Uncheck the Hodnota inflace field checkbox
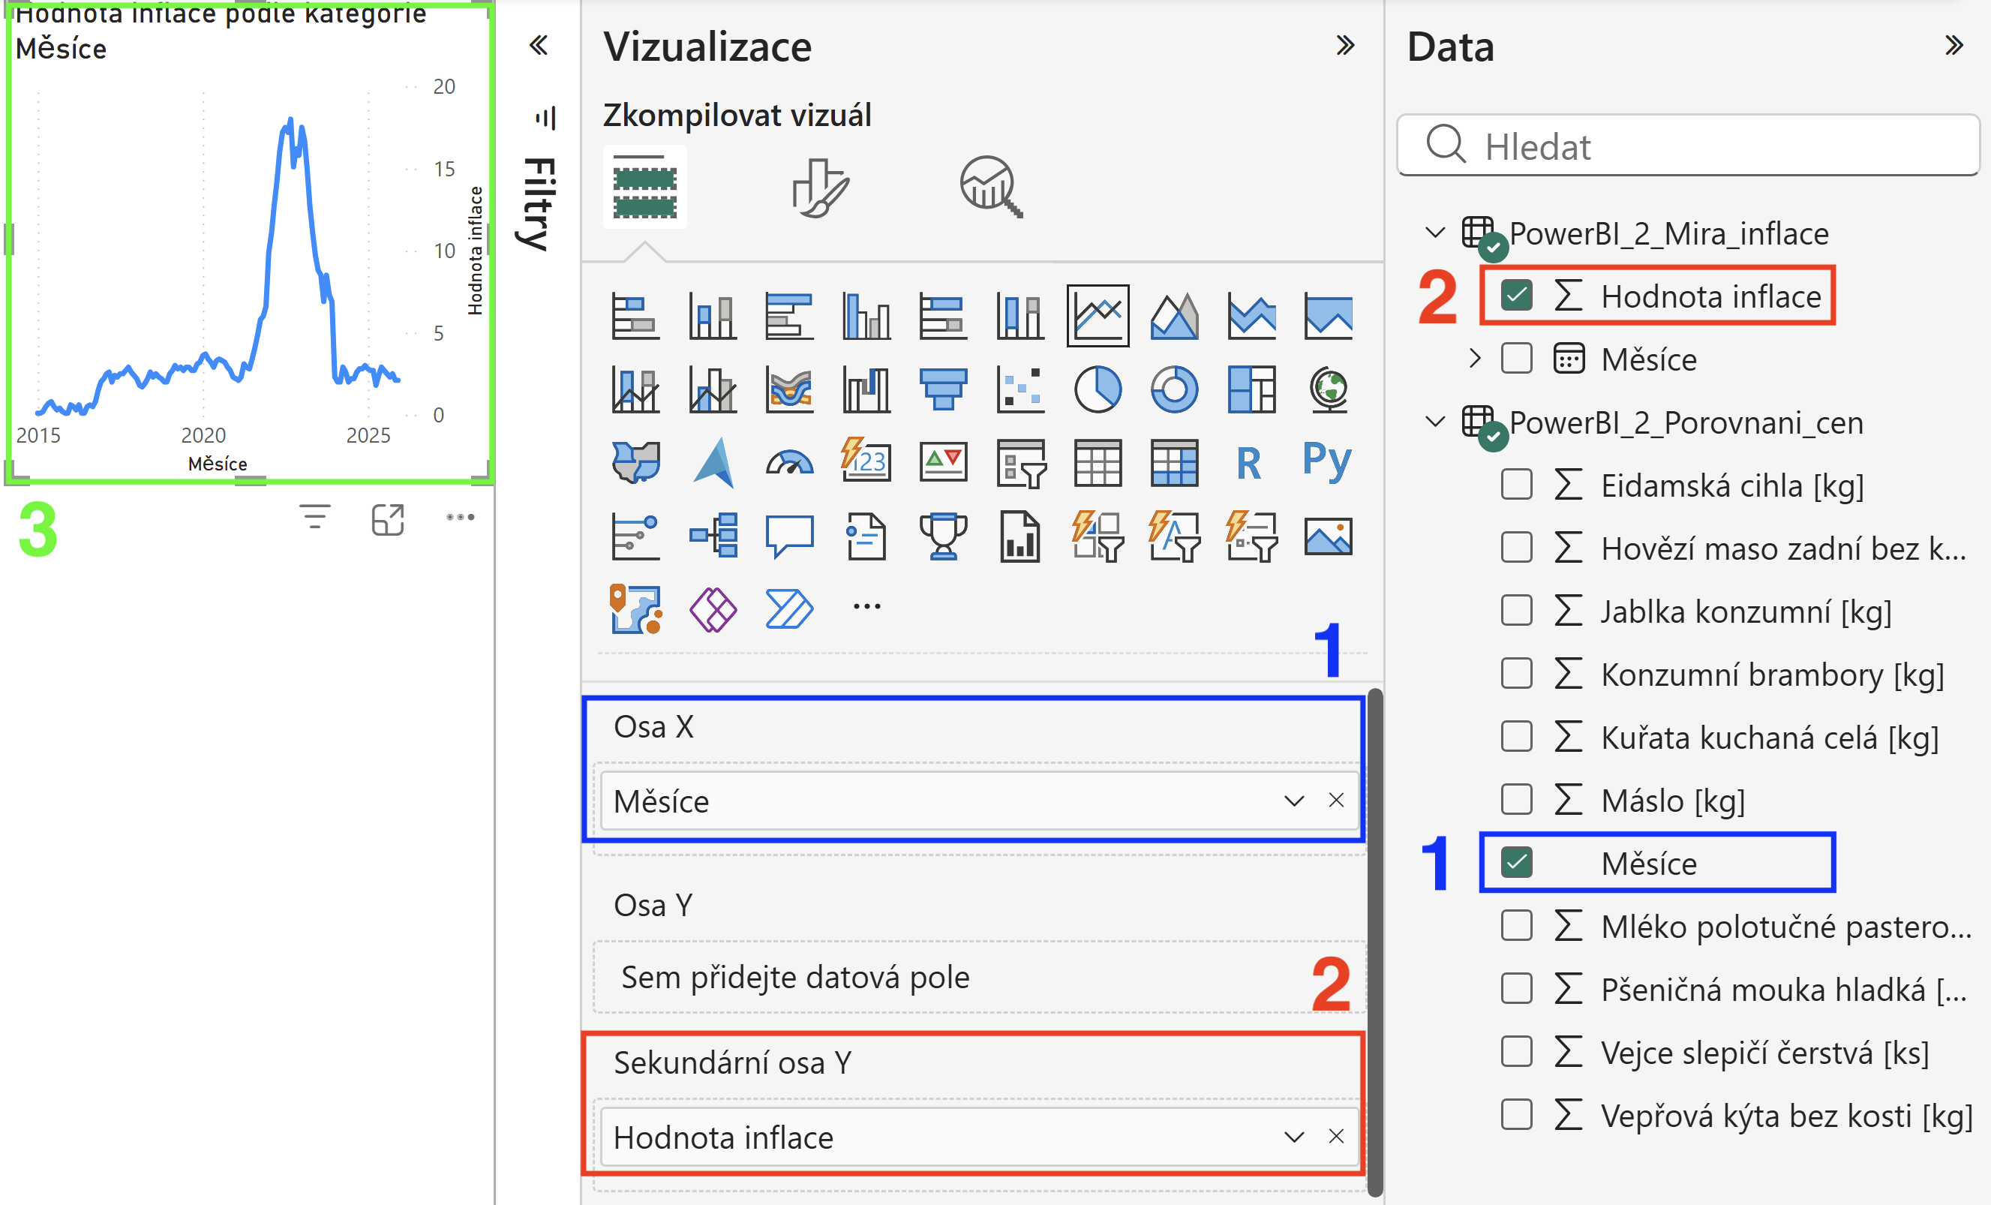Viewport: 1991px width, 1205px height. pos(1516,296)
